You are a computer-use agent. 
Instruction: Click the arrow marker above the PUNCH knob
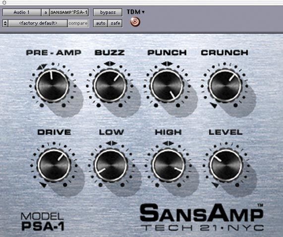pyautogui.click(x=167, y=64)
